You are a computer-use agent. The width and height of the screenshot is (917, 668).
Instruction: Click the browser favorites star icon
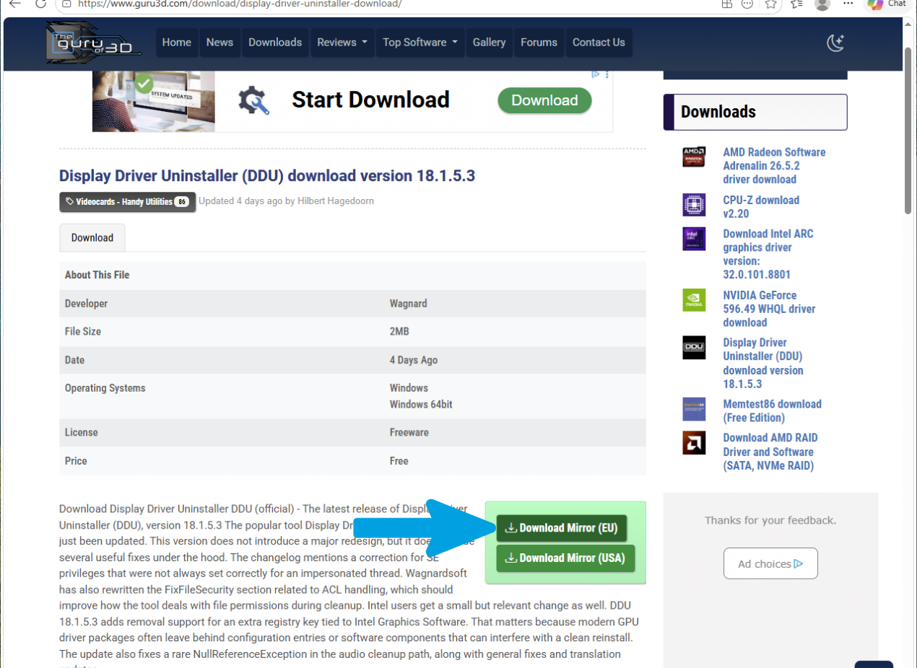[771, 4]
